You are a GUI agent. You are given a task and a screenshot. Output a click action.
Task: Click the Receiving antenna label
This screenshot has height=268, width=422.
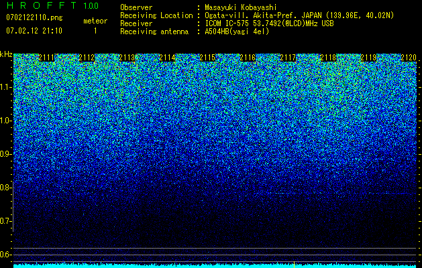click(154, 31)
